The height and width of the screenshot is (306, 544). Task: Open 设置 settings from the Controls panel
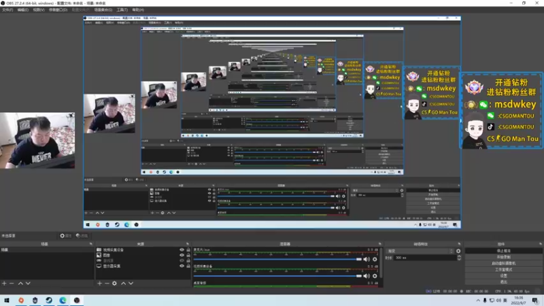[x=503, y=276]
